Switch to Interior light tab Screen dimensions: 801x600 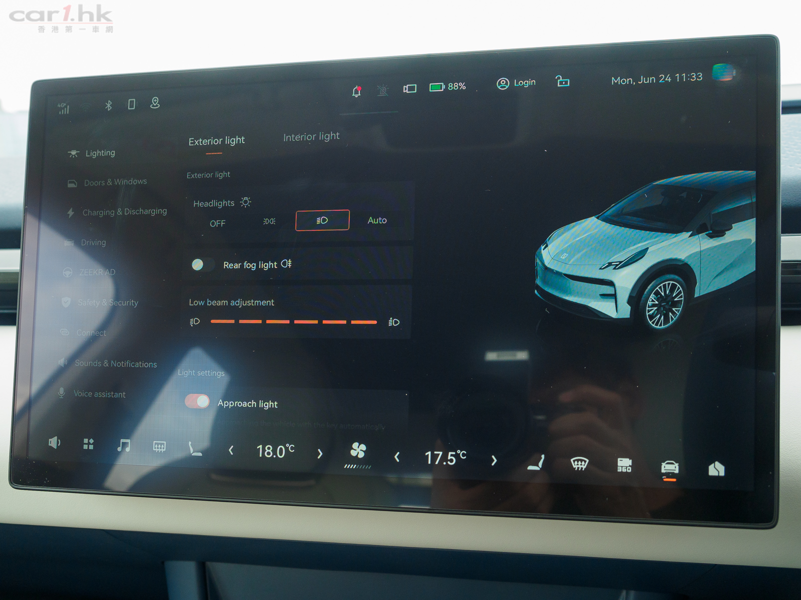click(x=311, y=136)
